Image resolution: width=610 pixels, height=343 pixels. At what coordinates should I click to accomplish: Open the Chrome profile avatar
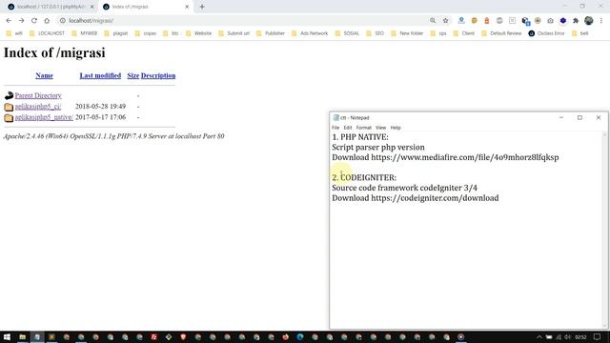click(x=589, y=21)
